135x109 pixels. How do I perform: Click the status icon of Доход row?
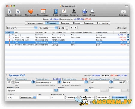(x=10, y=35)
